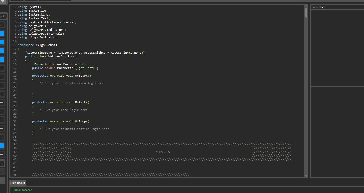Toggle the blue square near the bottom of the sidebar

2,146
